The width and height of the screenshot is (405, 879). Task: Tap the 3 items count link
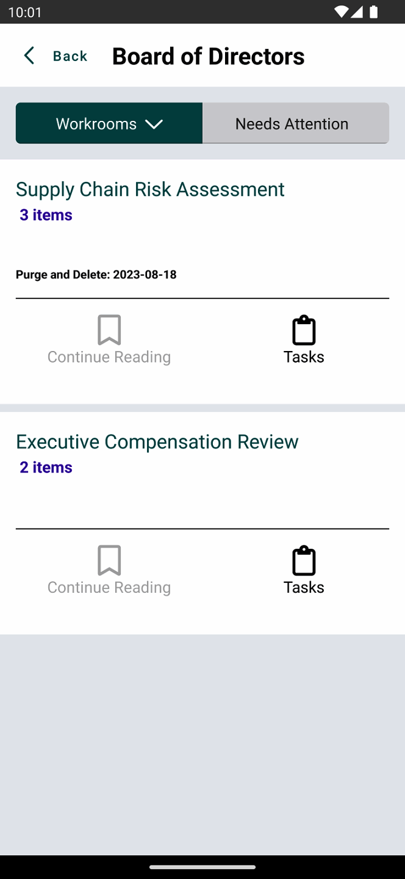point(46,215)
